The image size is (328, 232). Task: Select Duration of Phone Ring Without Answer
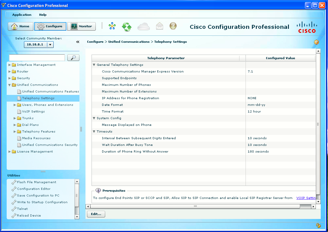(x=204, y=152)
